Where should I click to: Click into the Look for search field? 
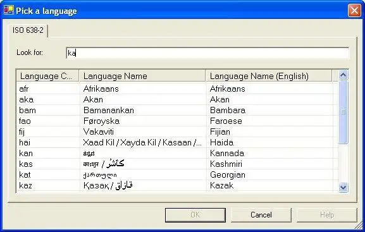coord(207,53)
